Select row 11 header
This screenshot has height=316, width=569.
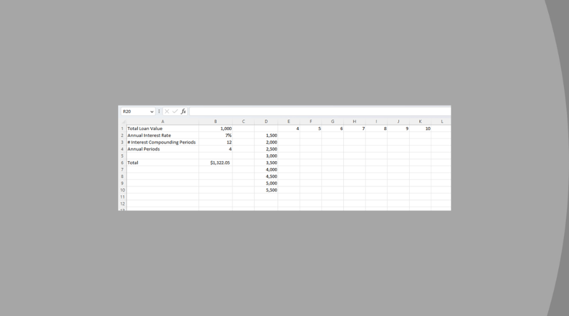[x=123, y=197]
